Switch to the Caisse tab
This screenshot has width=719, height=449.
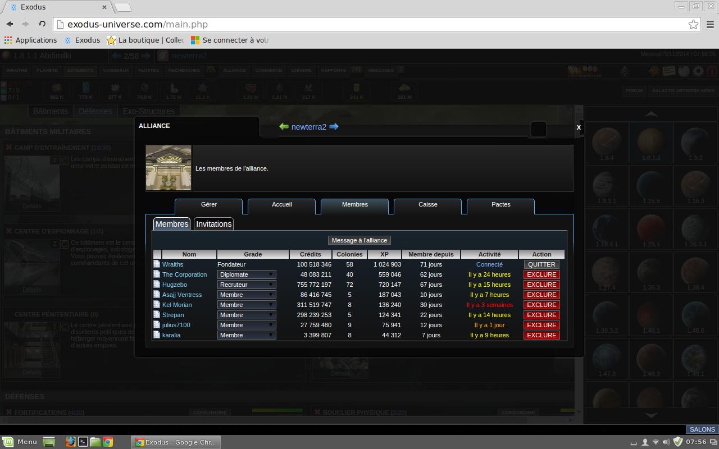[427, 205]
